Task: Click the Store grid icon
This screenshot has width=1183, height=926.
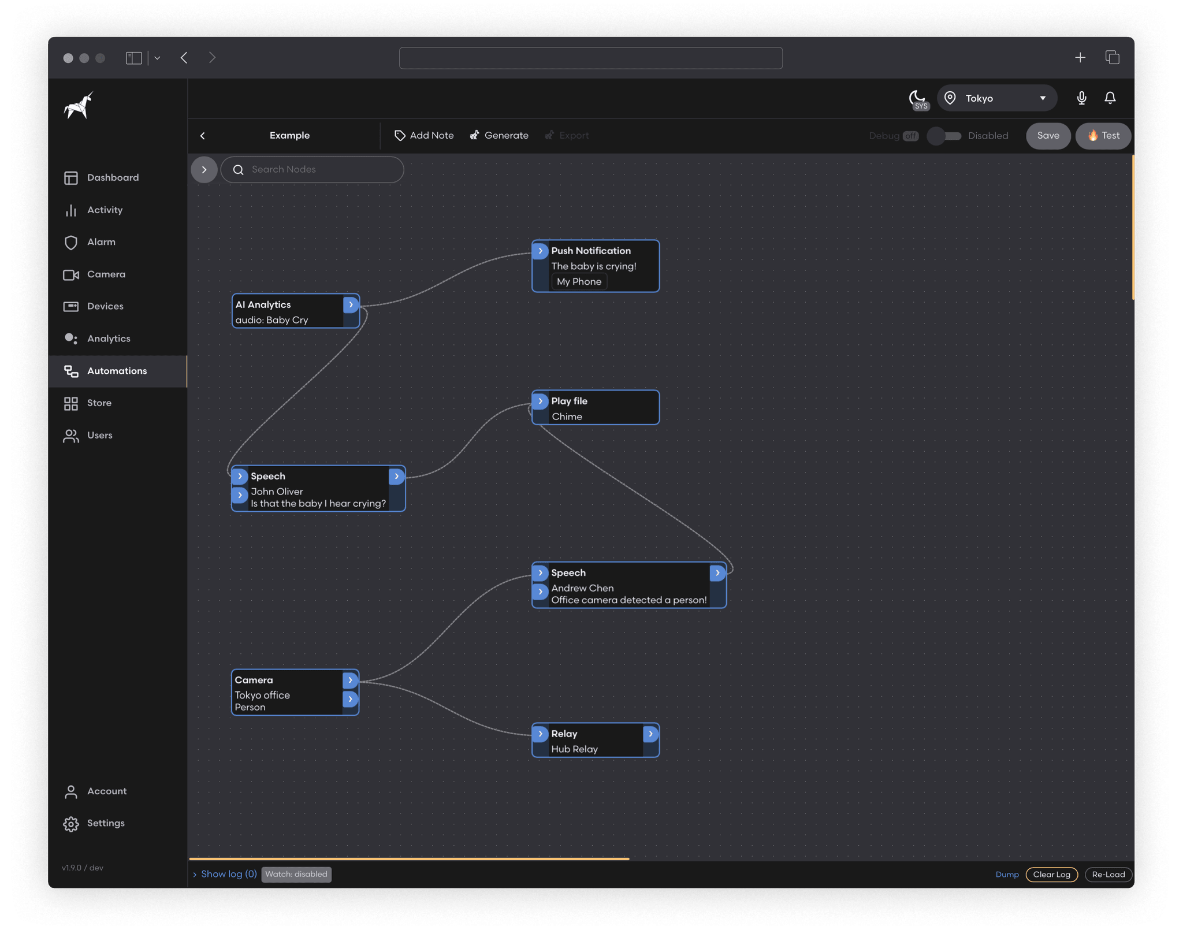Action: 71,403
